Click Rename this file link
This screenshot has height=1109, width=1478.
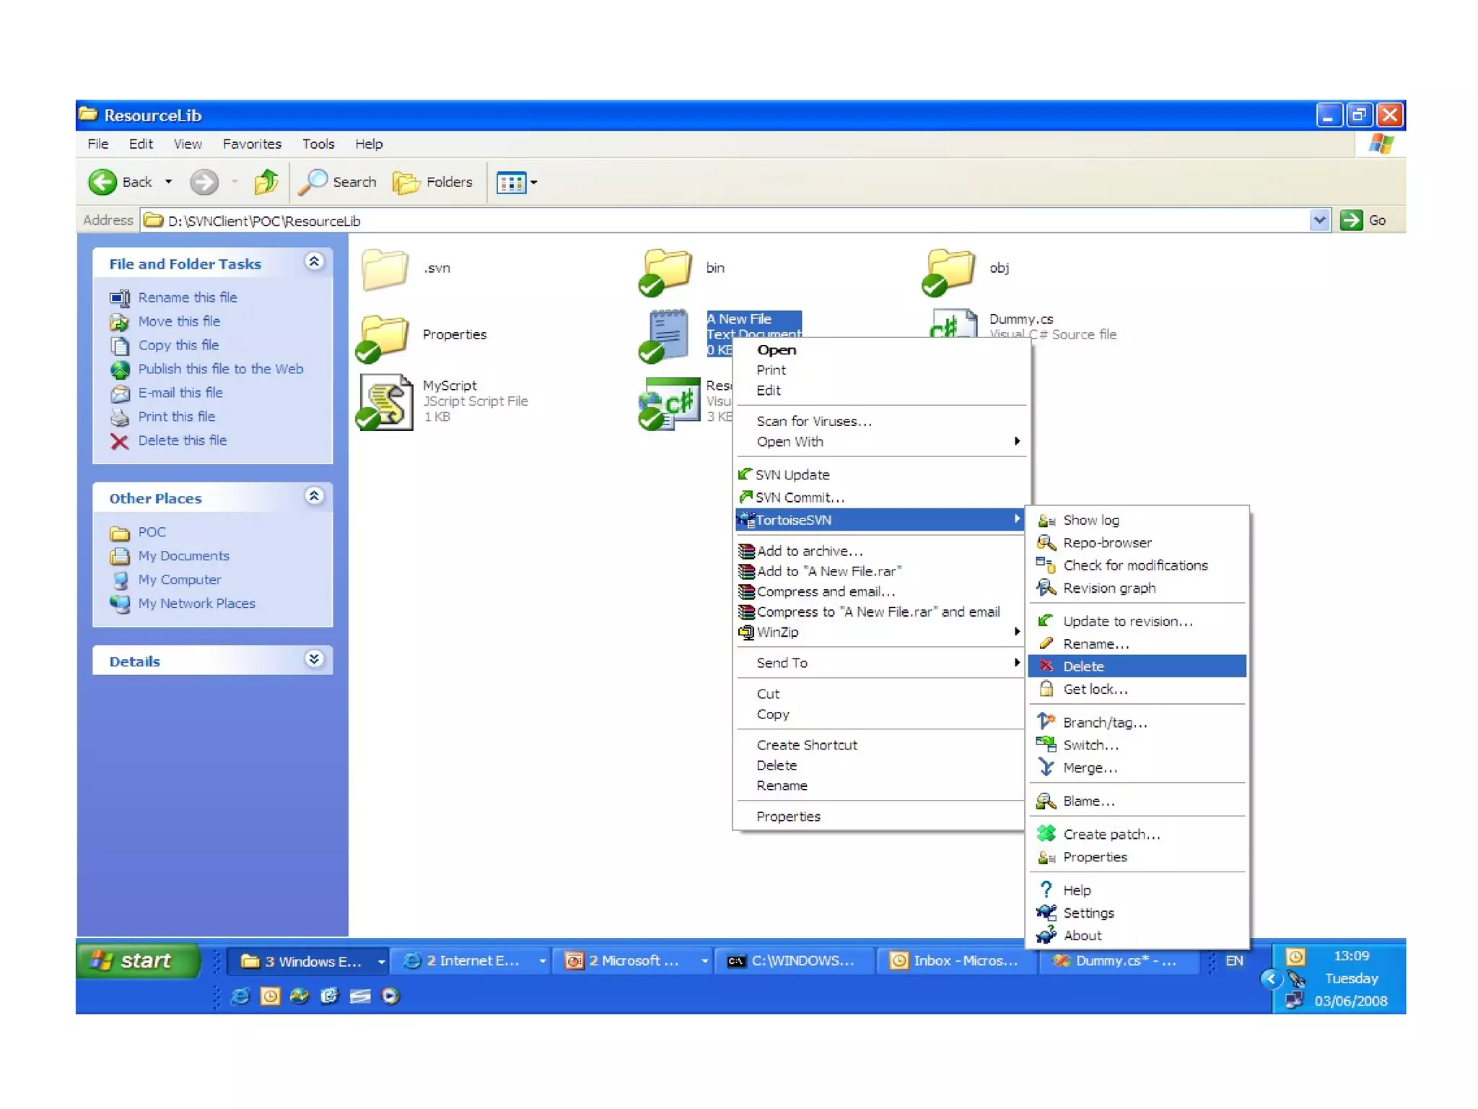(x=187, y=297)
